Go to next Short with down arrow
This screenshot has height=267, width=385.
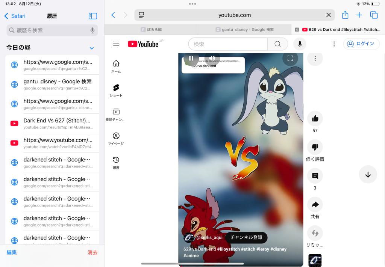[x=368, y=175]
